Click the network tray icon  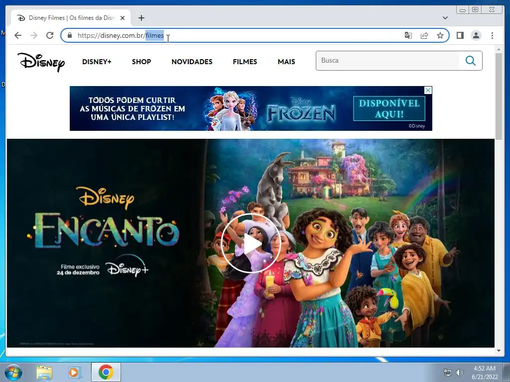pyautogui.click(x=448, y=373)
